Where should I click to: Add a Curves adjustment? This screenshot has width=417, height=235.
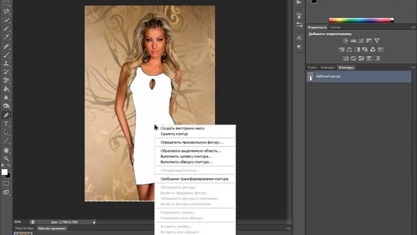point(361,40)
